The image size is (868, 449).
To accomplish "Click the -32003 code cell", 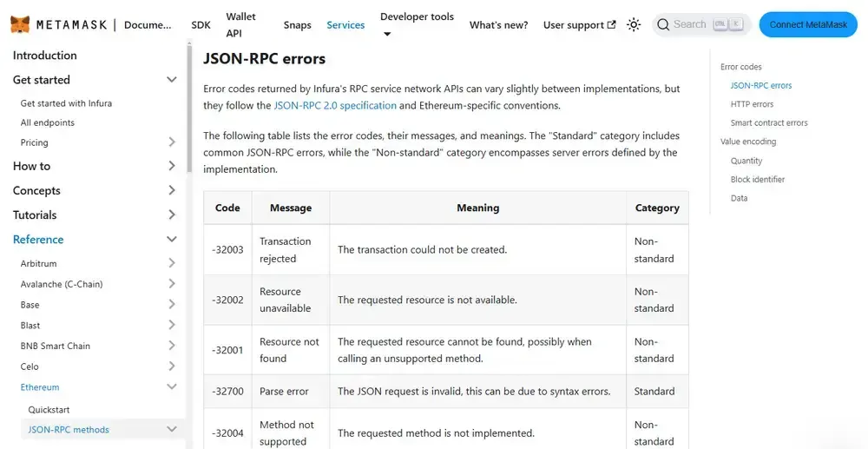I will click(227, 250).
